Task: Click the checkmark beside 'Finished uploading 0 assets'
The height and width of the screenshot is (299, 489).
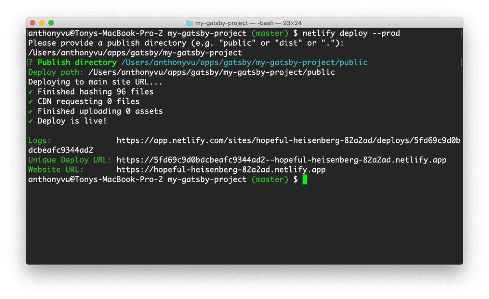Action: click(31, 111)
